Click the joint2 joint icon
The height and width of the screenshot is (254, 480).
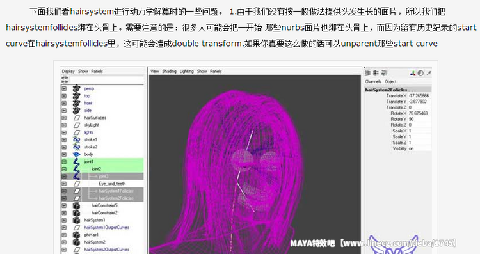point(77,169)
